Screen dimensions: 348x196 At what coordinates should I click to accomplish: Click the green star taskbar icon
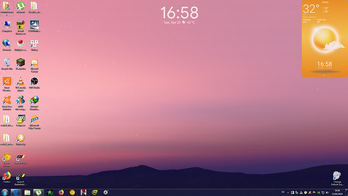click(50, 192)
